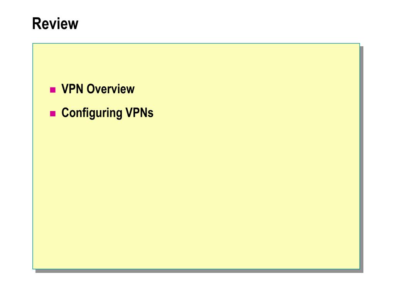Image resolution: width=395 pixels, height=296 pixels.
Task: Select the VPN Overview bullet text
Action: point(98,89)
